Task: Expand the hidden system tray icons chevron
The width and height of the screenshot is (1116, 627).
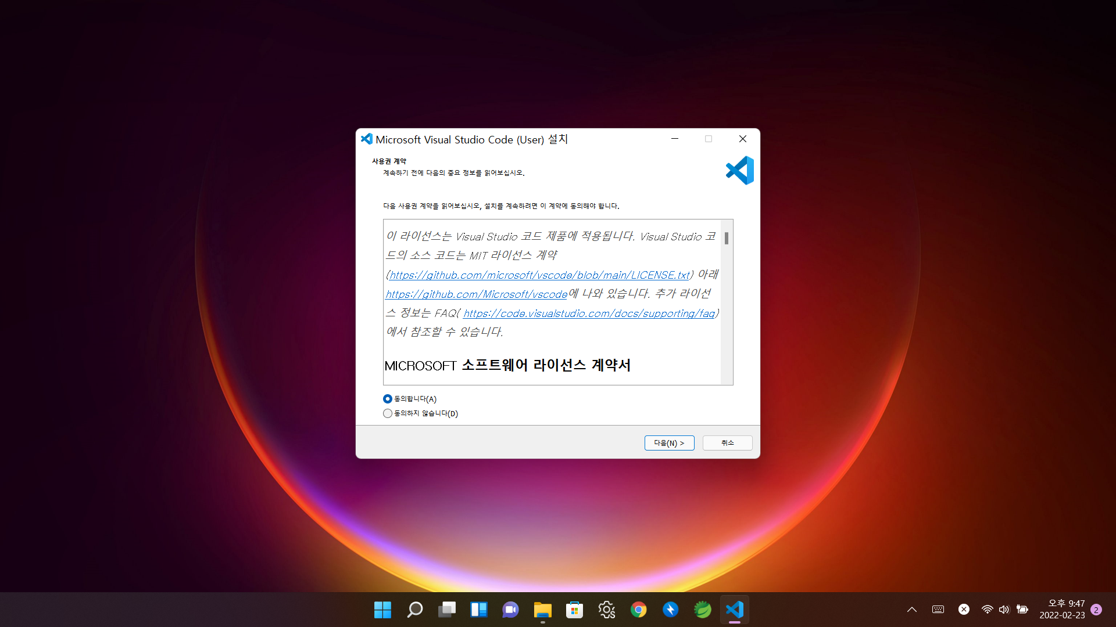Action: click(911, 610)
